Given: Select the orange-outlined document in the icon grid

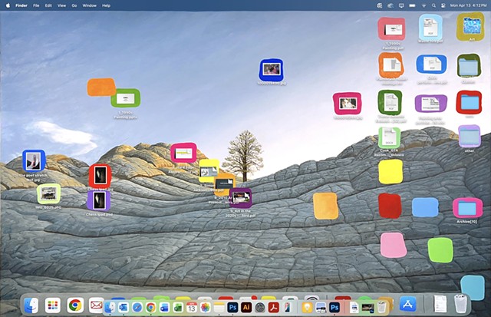Looking at the screenshot, I should tap(390, 65).
